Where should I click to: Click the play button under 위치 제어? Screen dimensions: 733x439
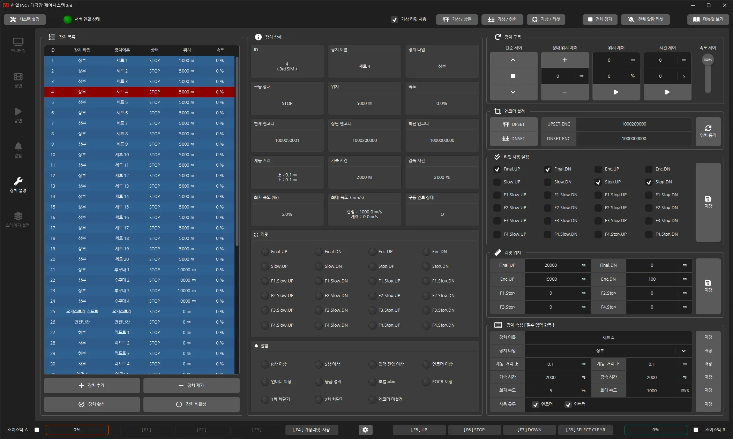pyautogui.click(x=616, y=92)
